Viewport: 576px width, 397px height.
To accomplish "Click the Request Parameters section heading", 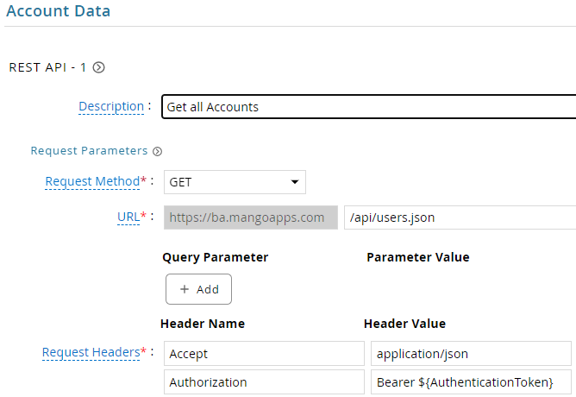I will 89,151.
